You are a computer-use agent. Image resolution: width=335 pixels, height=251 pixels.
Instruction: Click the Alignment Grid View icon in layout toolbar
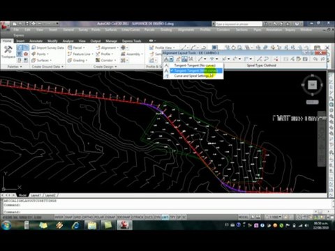tap(305, 59)
